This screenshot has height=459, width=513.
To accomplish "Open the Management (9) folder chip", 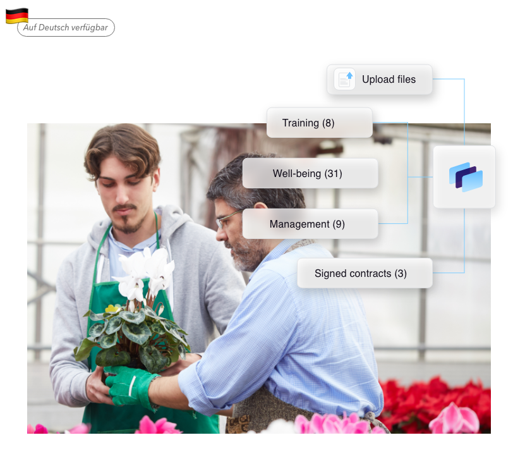I will pyautogui.click(x=310, y=224).
